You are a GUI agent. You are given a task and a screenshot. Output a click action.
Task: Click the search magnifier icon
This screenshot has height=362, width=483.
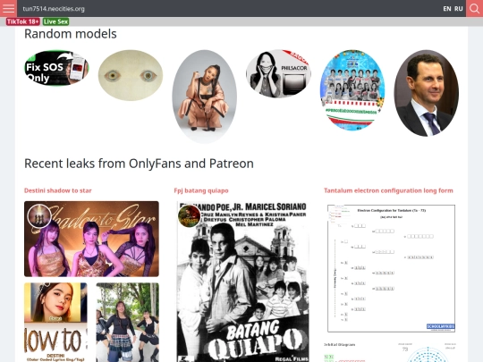tap(474, 8)
